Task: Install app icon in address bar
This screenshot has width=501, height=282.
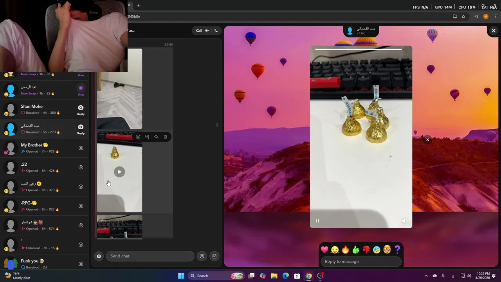Action: coord(455,16)
